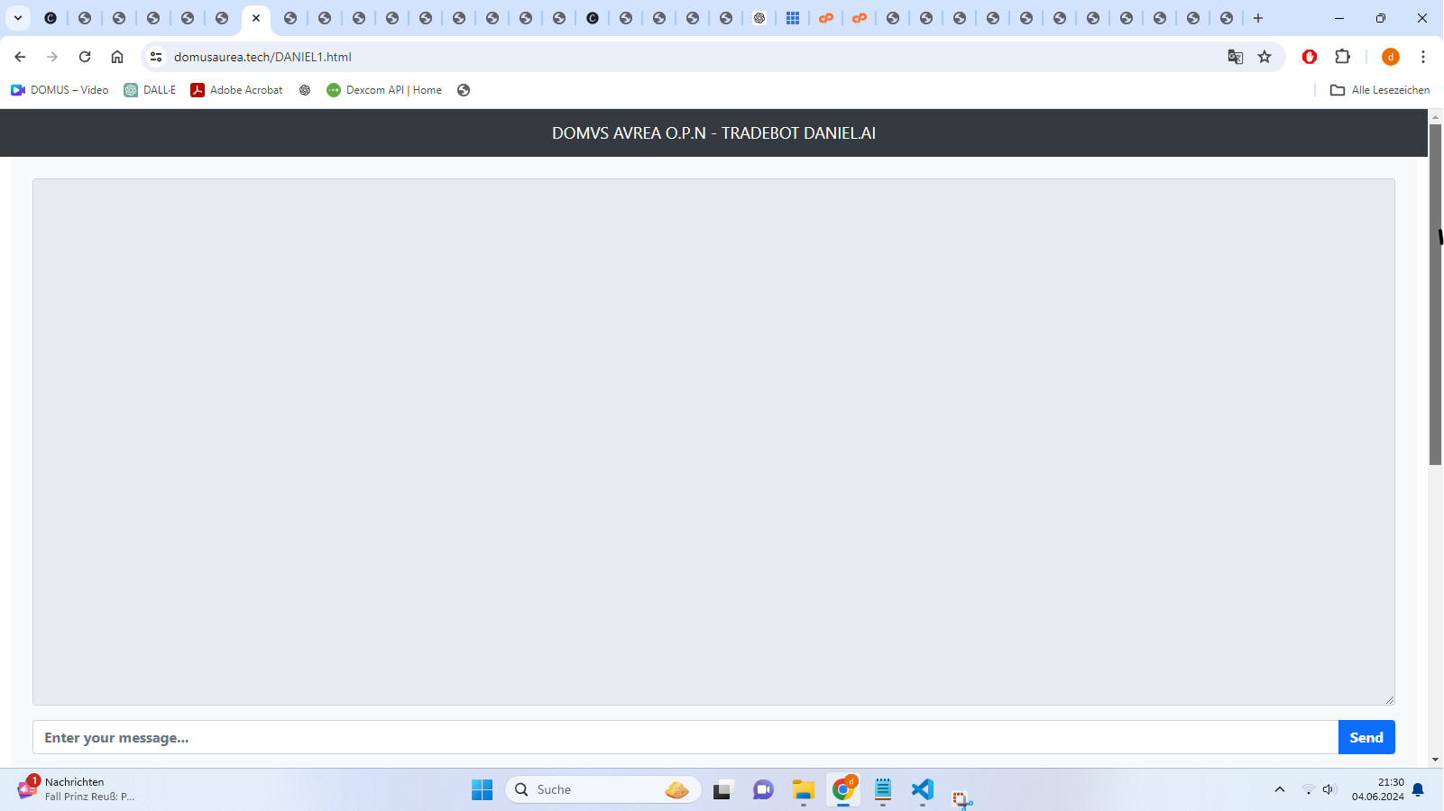Click the scrollbar up arrow
1444x811 pixels.
click(1436, 117)
